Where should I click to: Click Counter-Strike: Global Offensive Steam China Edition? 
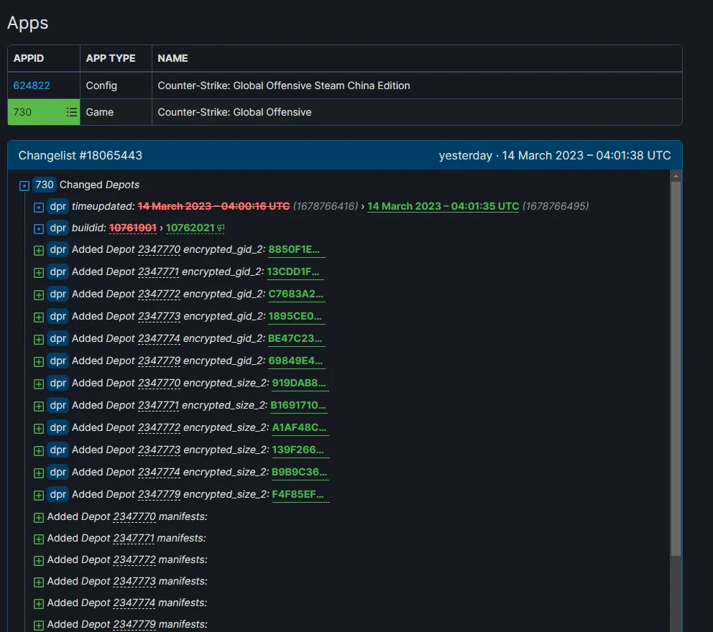284,85
